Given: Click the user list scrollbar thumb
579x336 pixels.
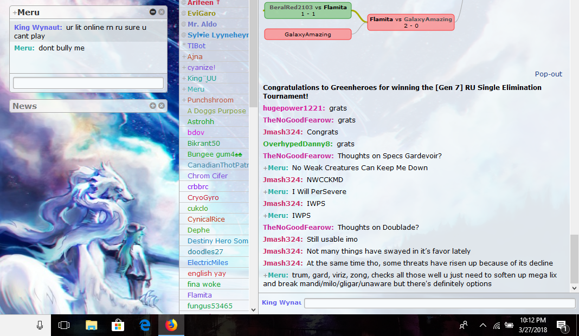Looking at the screenshot, I should 253,54.
